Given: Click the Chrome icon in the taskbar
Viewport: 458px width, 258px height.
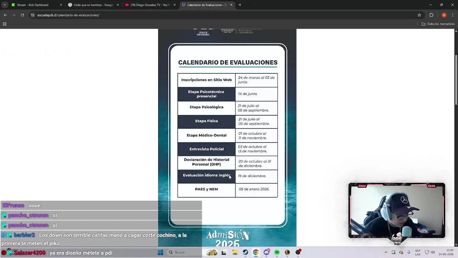Looking at the screenshot, I should pos(256,253).
